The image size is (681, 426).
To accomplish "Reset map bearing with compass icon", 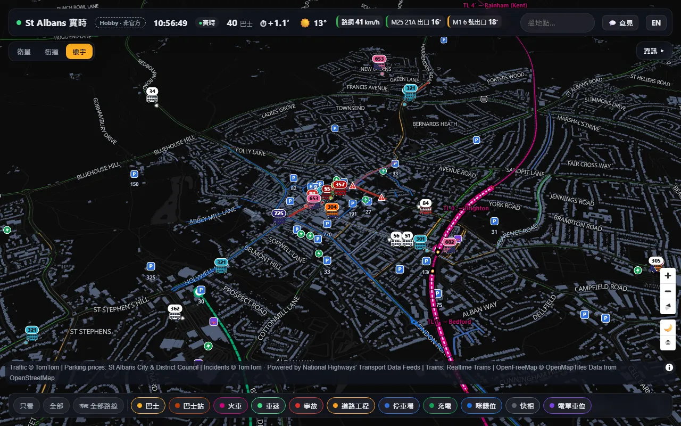I will [x=668, y=307].
